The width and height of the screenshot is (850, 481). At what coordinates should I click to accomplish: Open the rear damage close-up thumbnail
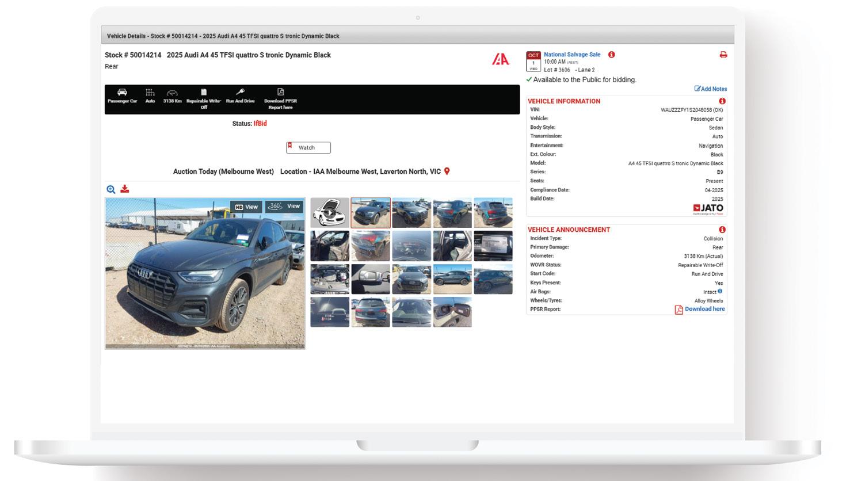tap(371, 246)
